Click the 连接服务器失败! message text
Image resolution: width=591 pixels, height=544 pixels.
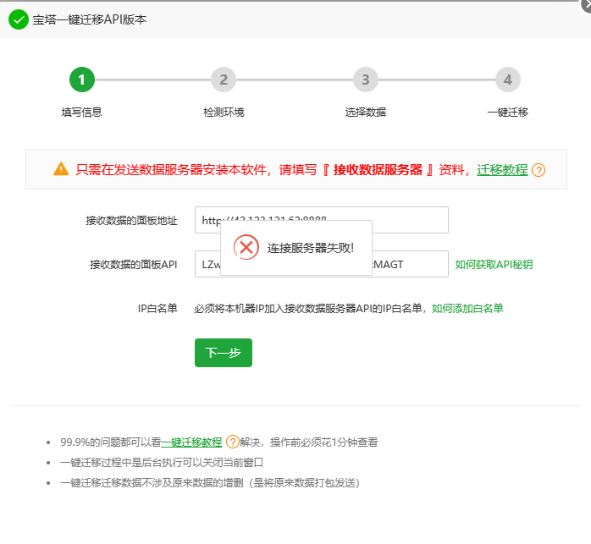click(311, 248)
